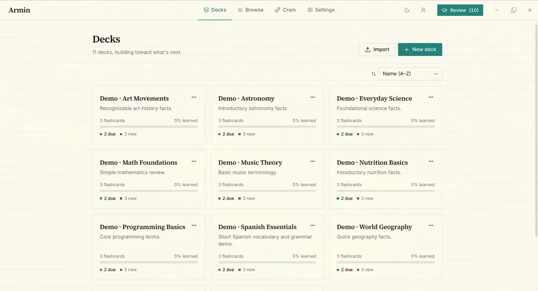Open user profile icon
The height and width of the screenshot is (291, 538).
point(423,10)
